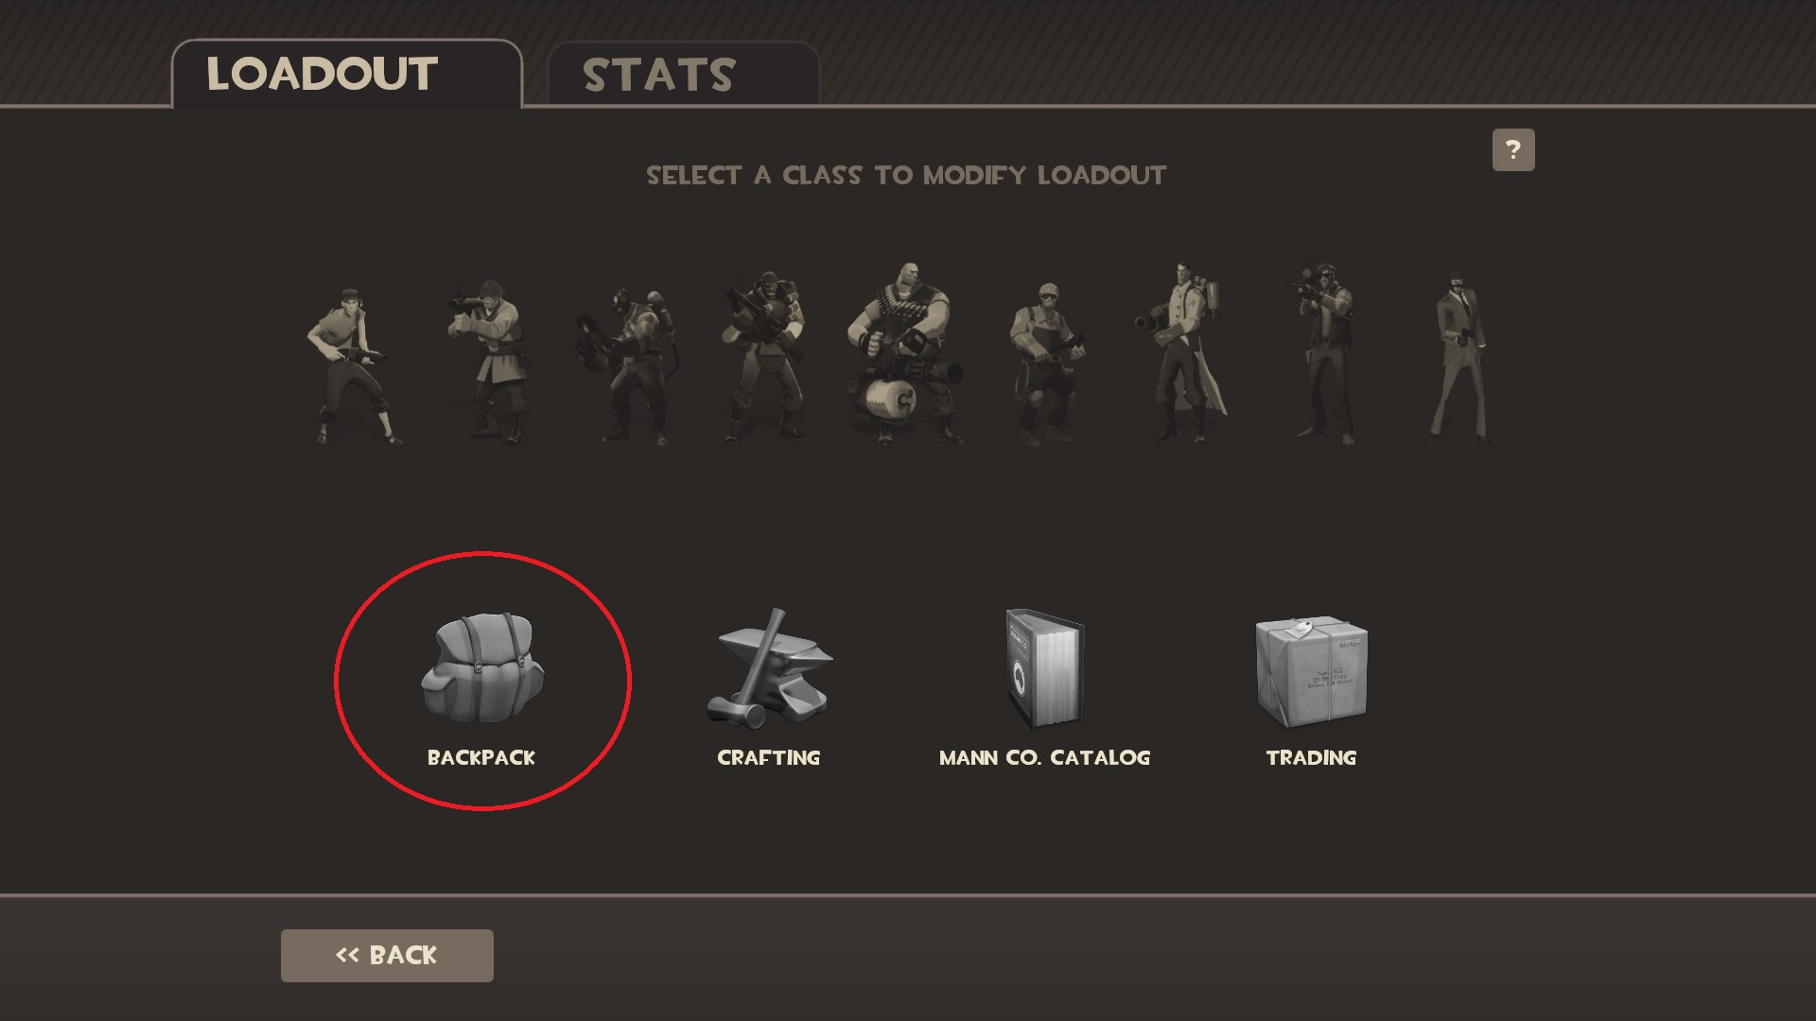1816x1021 pixels.
Task: Click the Backpack text label
Action: point(481,757)
